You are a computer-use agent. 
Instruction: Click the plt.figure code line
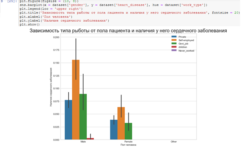pyautogui.click(x=49, y=1)
